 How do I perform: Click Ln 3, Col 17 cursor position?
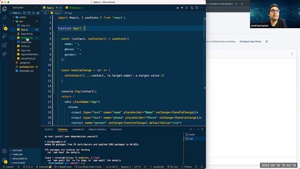112,167
